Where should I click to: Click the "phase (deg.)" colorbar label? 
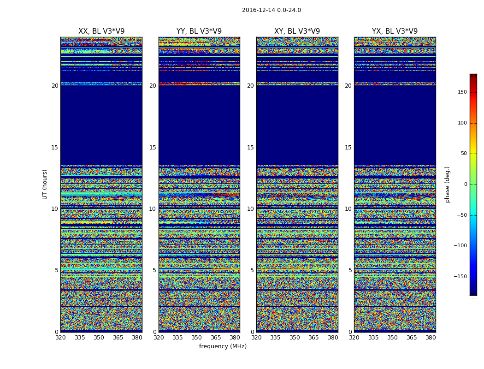point(448,184)
